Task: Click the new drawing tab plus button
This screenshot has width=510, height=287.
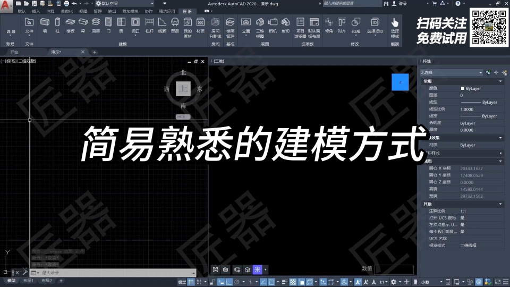Action: coord(95,52)
